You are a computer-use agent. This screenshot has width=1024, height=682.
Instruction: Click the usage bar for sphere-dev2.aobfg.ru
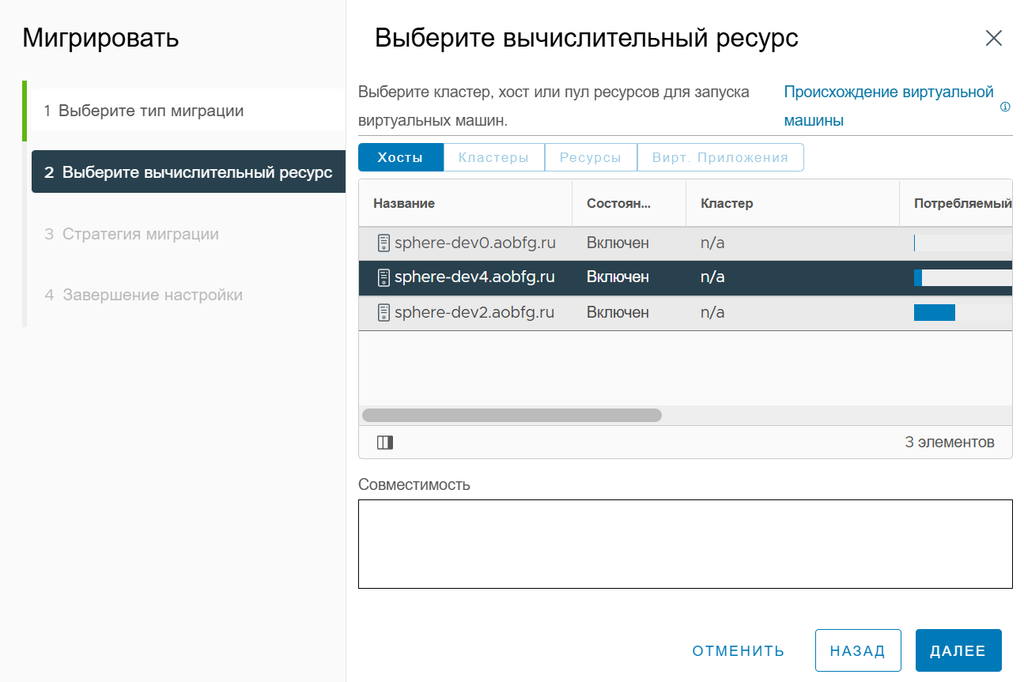click(962, 313)
